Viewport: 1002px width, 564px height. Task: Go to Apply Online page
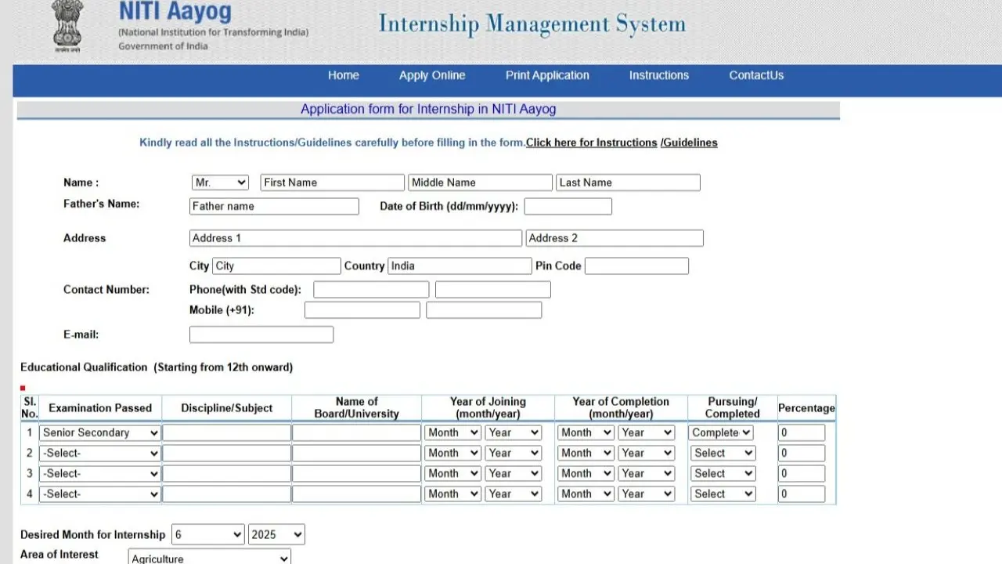pyautogui.click(x=432, y=75)
